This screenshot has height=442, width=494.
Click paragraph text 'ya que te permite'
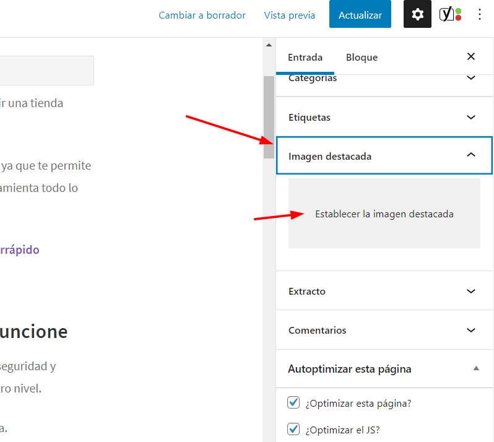click(46, 166)
